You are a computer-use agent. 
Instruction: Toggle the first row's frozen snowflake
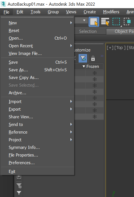click(95, 73)
